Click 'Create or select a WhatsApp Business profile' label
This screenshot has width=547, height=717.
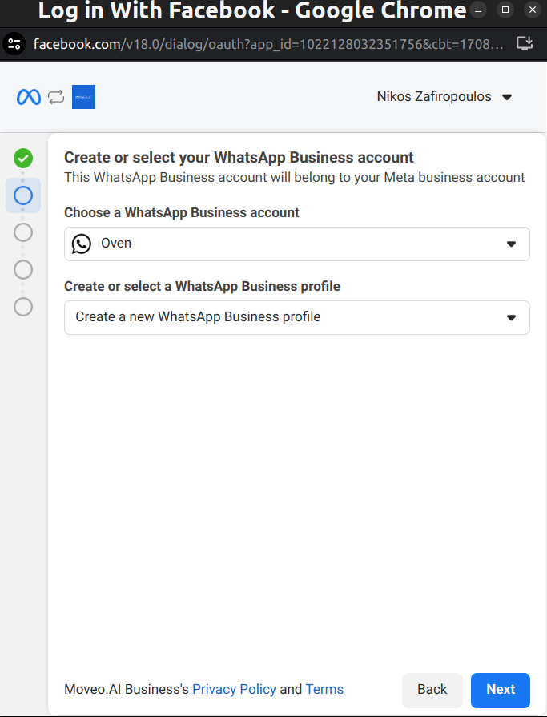[x=202, y=286]
